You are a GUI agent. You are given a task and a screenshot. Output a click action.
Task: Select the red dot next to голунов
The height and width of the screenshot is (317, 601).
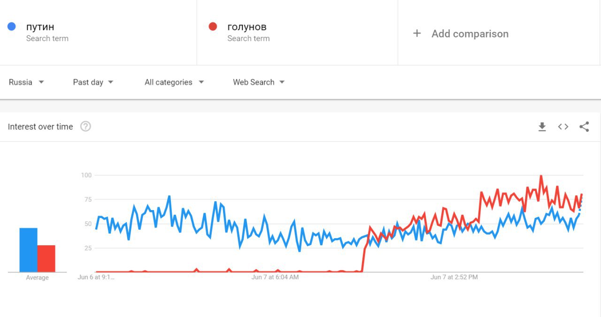213,26
